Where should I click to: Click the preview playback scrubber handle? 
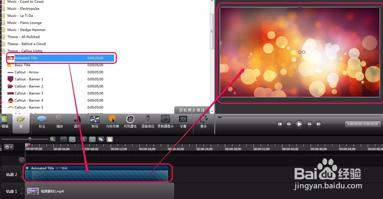coord(220,117)
